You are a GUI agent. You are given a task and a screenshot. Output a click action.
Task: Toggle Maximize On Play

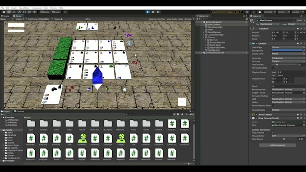[x=157, y=19]
